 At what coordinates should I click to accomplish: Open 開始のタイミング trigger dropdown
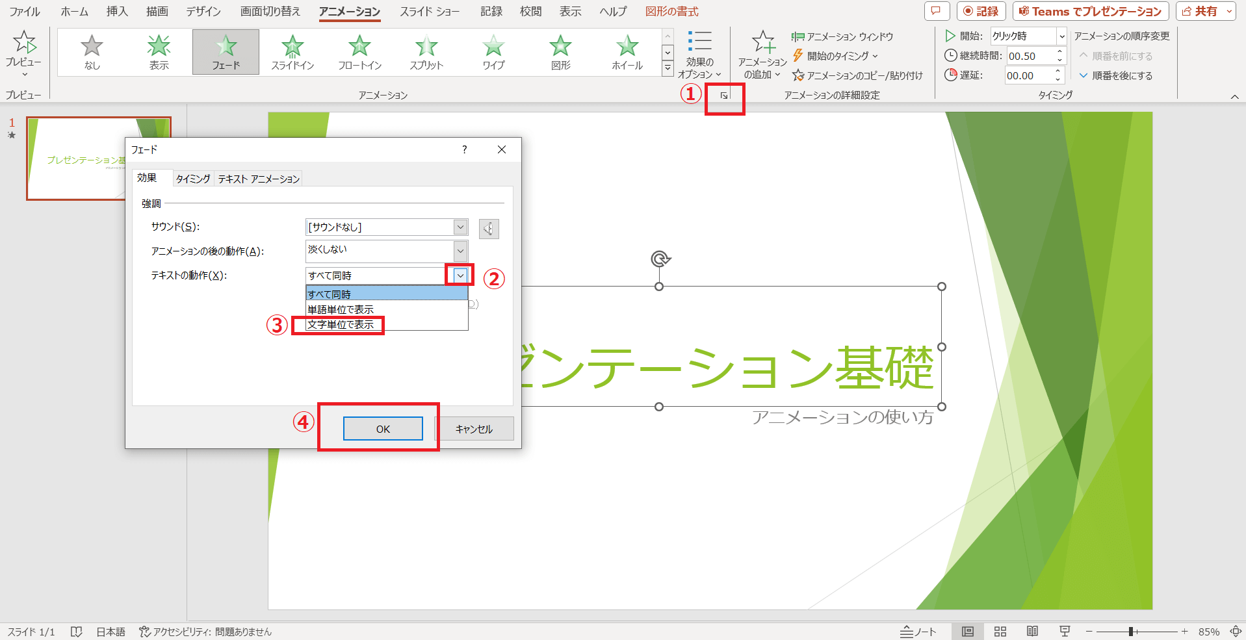pyautogui.click(x=836, y=56)
